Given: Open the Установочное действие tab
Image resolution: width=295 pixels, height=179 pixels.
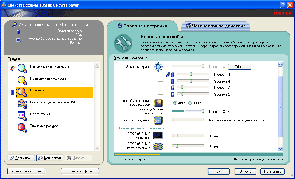Looking at the screenshot, I should pyautogui.click(x=216, y=26).
